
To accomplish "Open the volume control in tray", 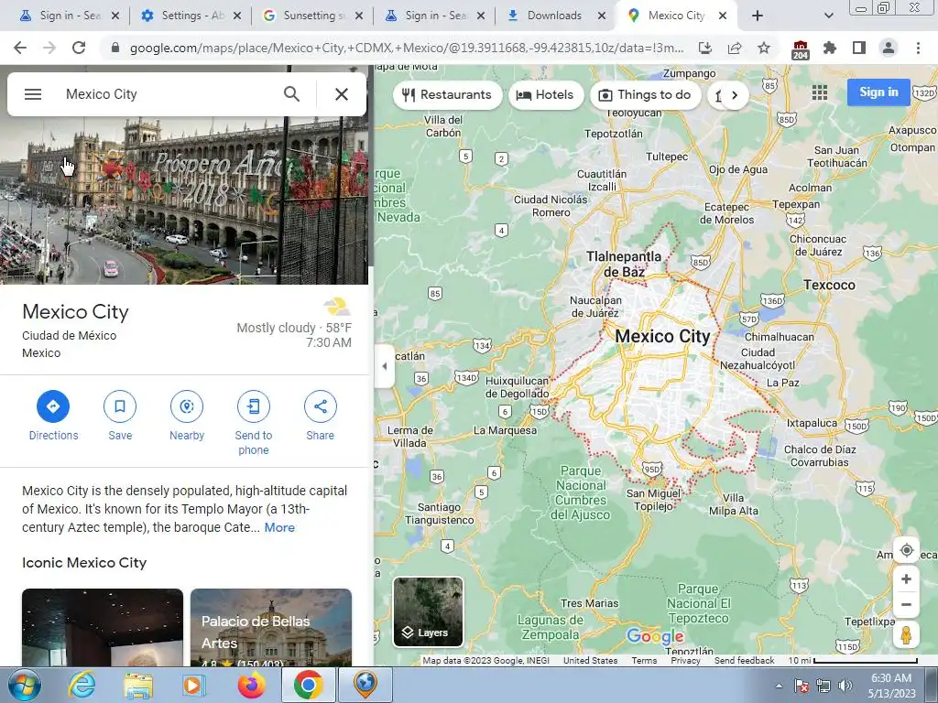I will (845, 686).
